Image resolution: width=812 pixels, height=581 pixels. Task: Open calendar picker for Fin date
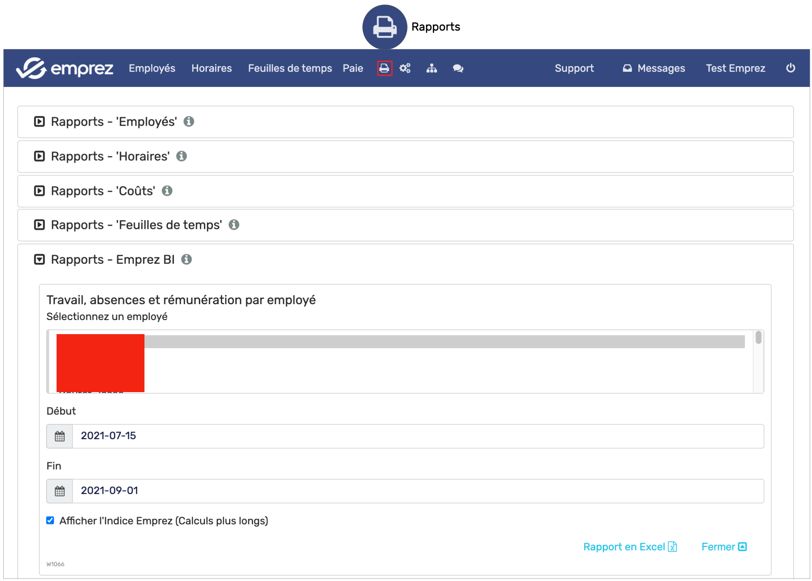click(60, 491)
